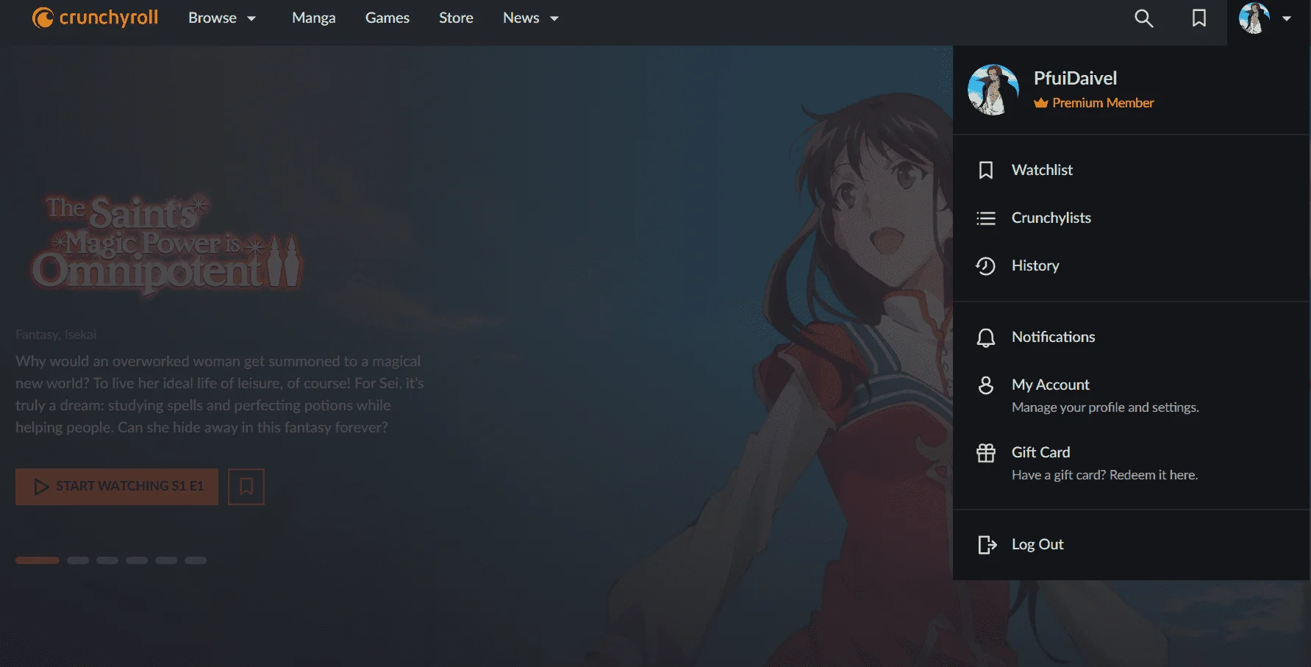Image resolution: width=1311 pixels, height=667 pixels.
Task: Click the Gift Card present icon
Action: [x=986, y=453]
